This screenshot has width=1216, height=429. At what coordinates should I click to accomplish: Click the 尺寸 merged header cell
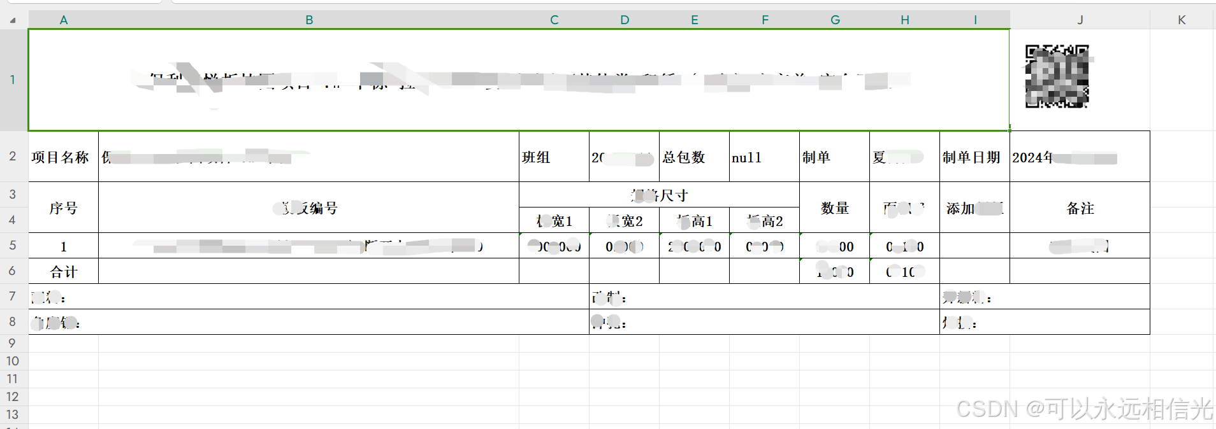tap(660, 195)
